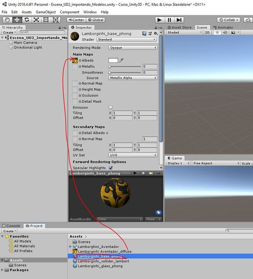Toggle scene audio speaker icon
253x279 pixels.
pyautogui.click(x=225, y=33)
